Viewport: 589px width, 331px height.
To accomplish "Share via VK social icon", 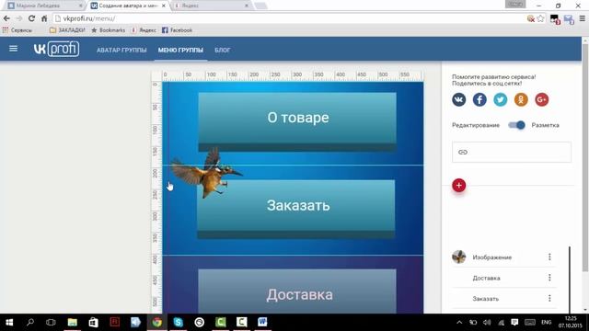I will click(x=458, y=99).
